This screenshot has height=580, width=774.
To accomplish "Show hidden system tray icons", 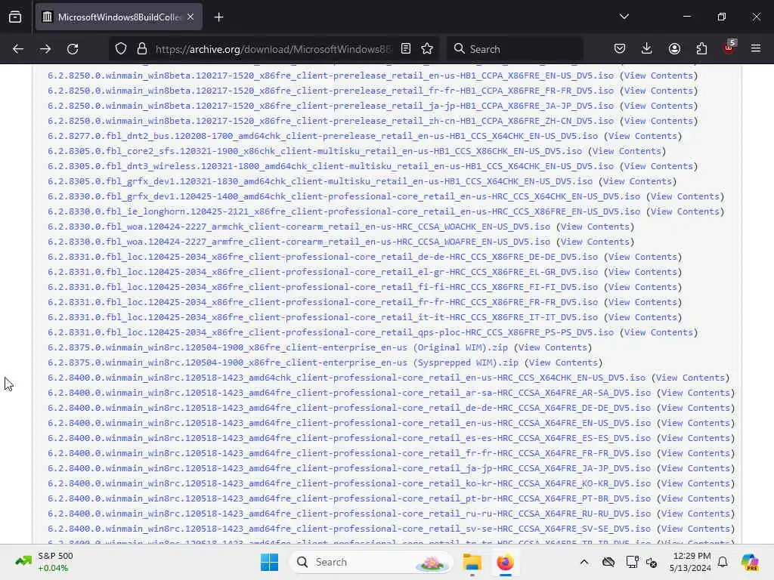I will point(584,562).
